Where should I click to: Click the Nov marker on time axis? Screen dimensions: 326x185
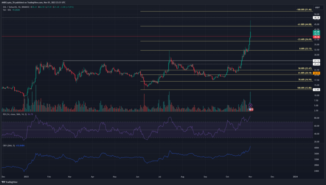pyautogui.click(x=251, y=176)
